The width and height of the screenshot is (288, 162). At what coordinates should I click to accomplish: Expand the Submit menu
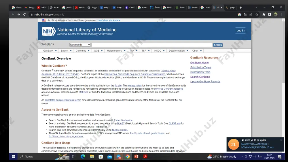point(66,50)
